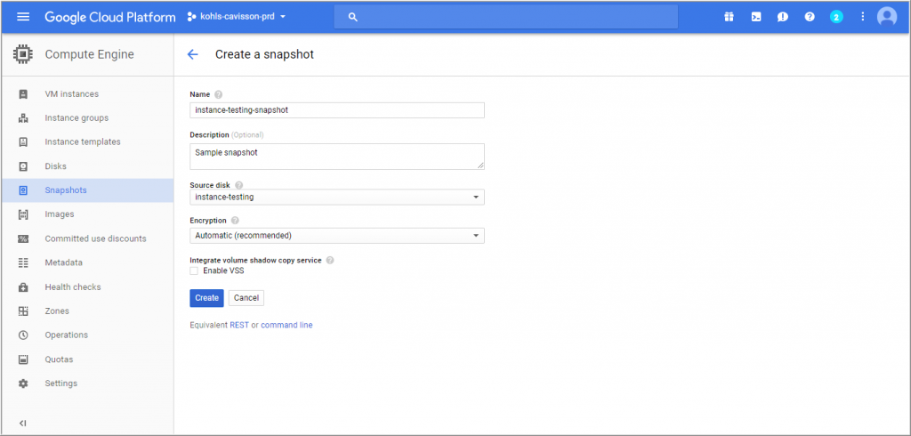Enable VSS checkbox
911x436 pixels.
pyautogui.click(x=194, y=270)
